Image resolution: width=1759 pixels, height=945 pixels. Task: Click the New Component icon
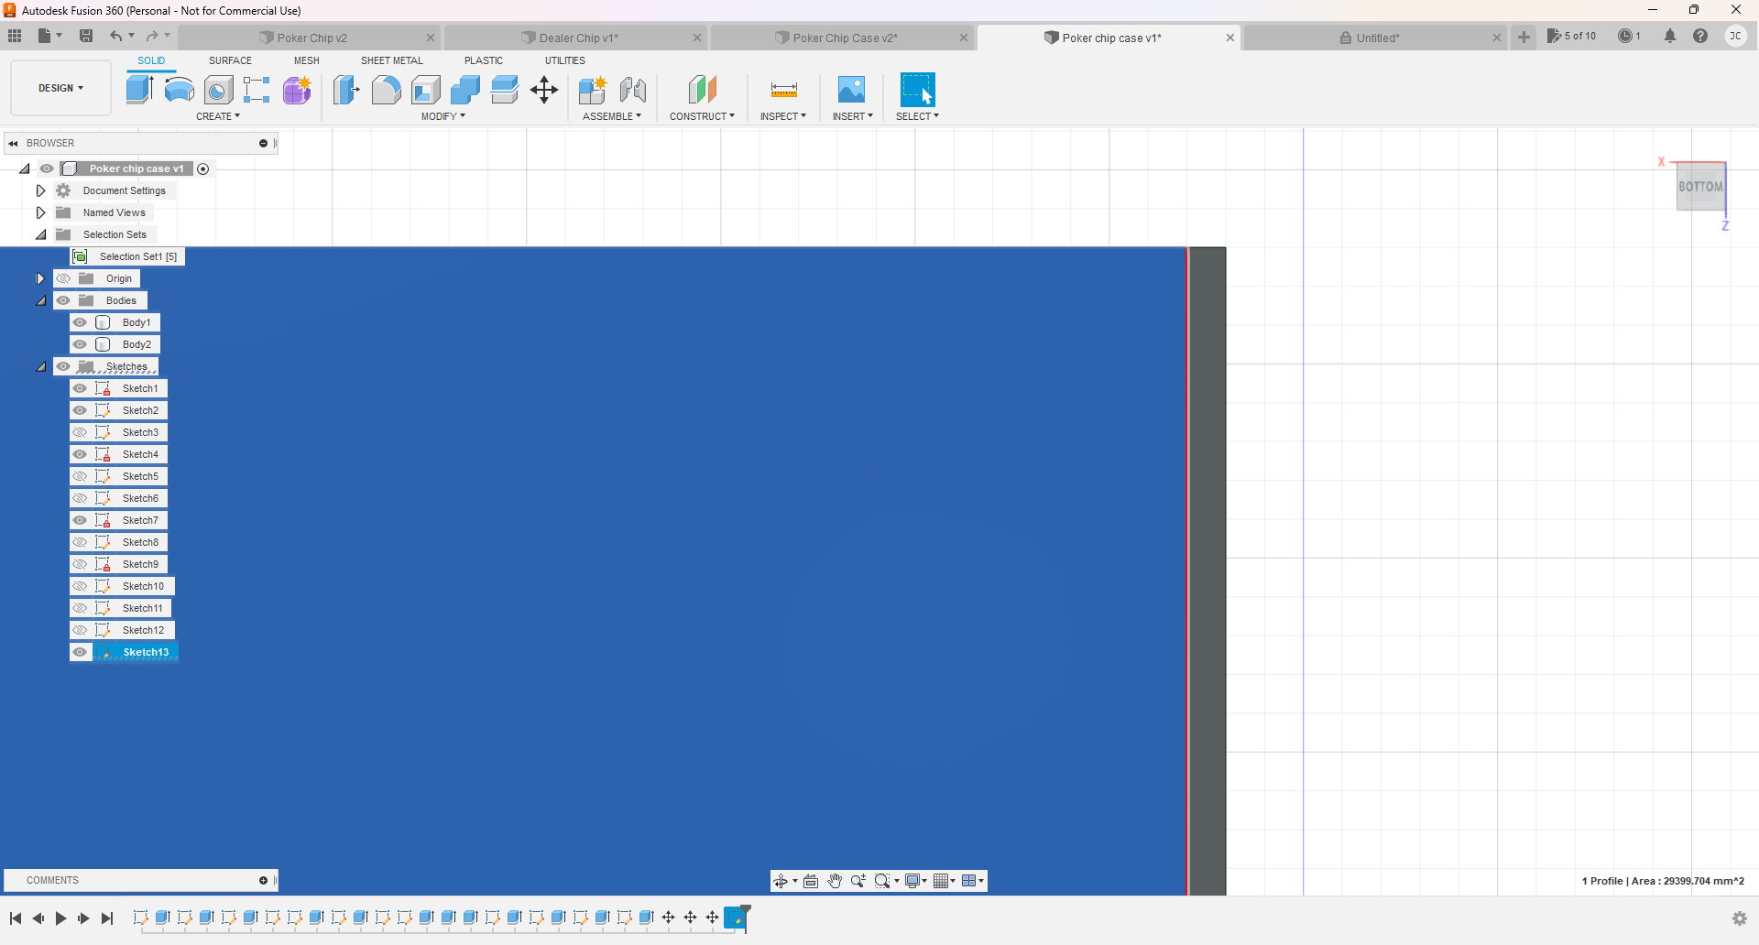[593, 90]
